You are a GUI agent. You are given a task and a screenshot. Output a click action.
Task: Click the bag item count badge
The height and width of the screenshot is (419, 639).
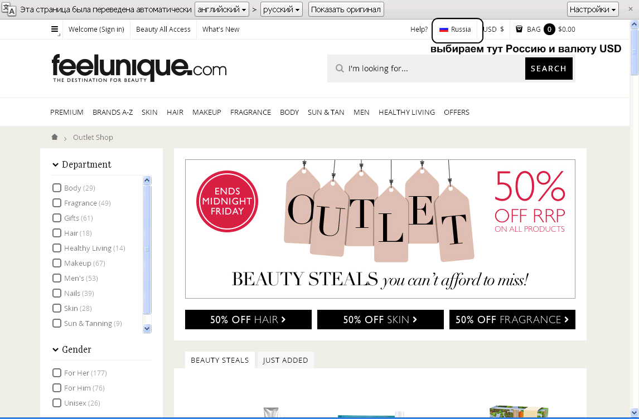pos(549,30)
